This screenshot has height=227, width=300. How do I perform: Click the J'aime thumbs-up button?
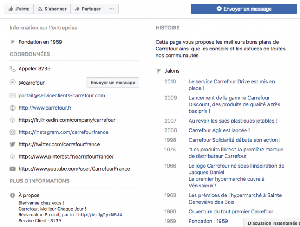coord(19,9)
